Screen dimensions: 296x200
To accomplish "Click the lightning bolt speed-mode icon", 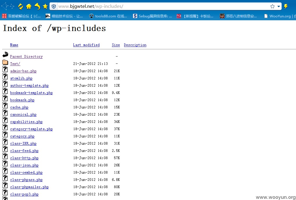I will pyautogui.click(x=286, y=6).
